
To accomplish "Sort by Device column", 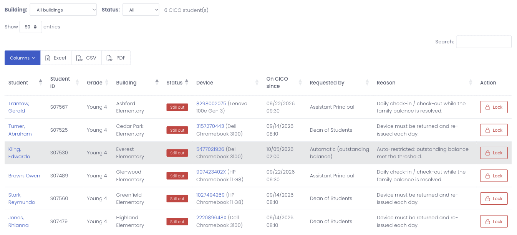I will click(x=227, y=83).
